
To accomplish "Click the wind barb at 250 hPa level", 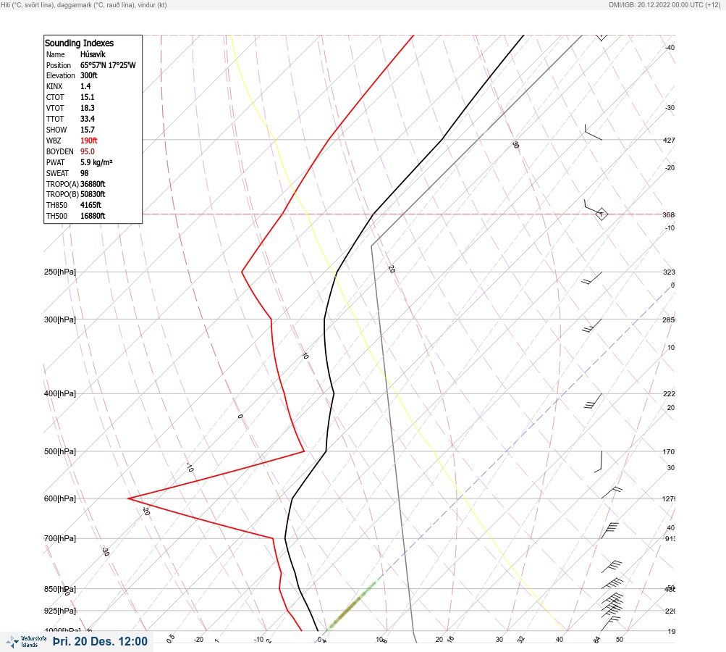I will coord(591,278).
